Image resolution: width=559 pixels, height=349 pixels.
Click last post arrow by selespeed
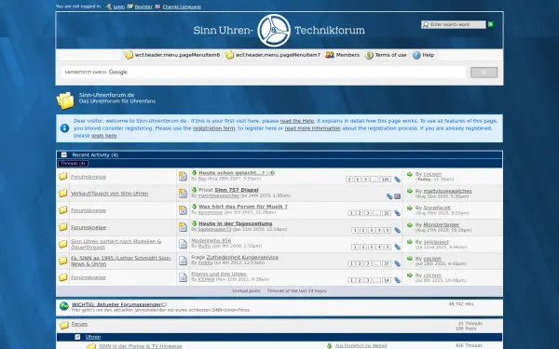click(410, 241)
